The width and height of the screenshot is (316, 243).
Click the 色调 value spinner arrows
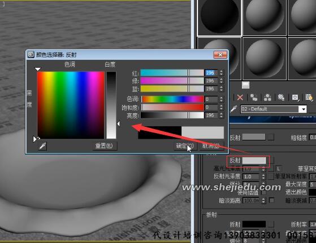[221, 99]
